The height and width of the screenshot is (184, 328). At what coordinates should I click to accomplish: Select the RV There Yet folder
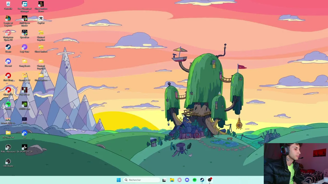pos(8,134)
